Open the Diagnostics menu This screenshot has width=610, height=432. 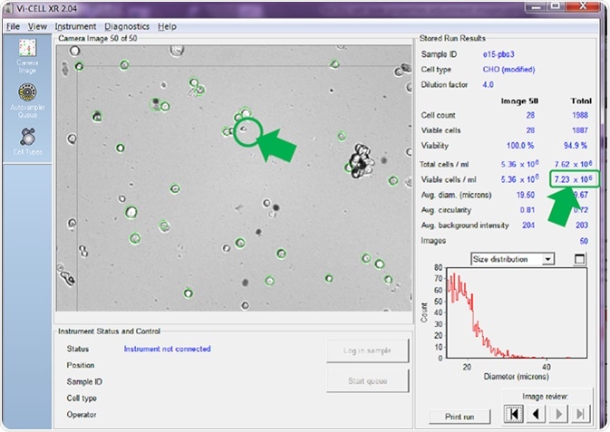pyautogui.click(x=126, y=26)
